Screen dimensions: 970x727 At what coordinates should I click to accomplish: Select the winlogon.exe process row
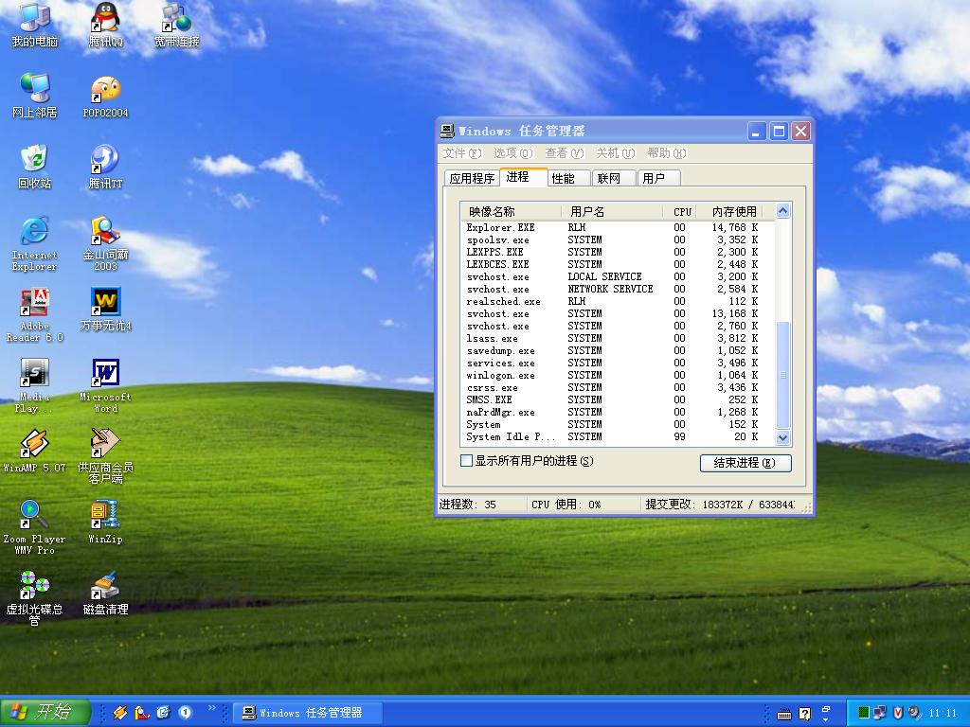[500, 376]
